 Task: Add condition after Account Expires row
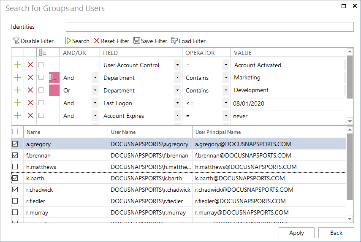click(17, 116)
